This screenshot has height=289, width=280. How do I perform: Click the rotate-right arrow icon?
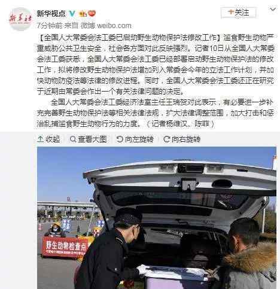click(x=166, y=139)
